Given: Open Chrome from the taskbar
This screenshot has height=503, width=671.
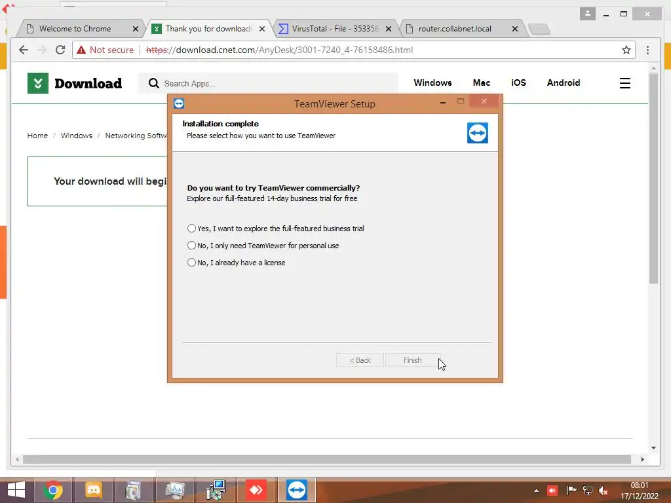Looking at the screenshot, I should (53, 490).
